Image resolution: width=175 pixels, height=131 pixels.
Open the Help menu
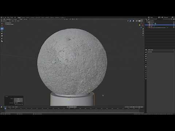15,17
